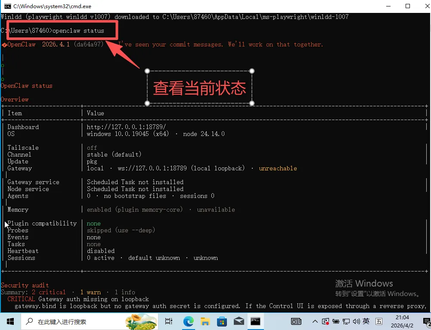Click 'Plugin compatibility' row label
431x330 pixels.
point(42,223)
